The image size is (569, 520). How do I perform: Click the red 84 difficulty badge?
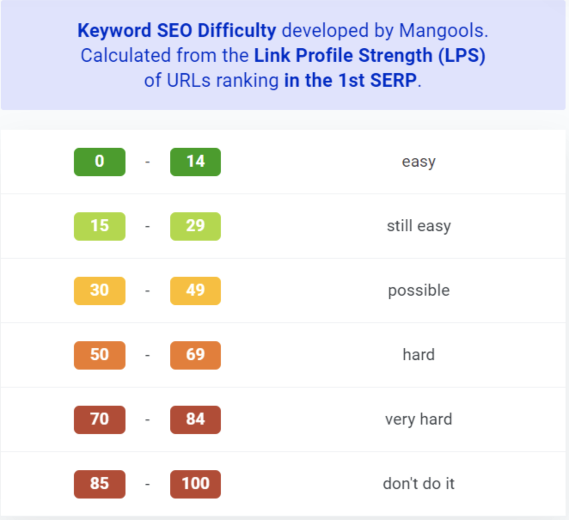click(195, 419)
